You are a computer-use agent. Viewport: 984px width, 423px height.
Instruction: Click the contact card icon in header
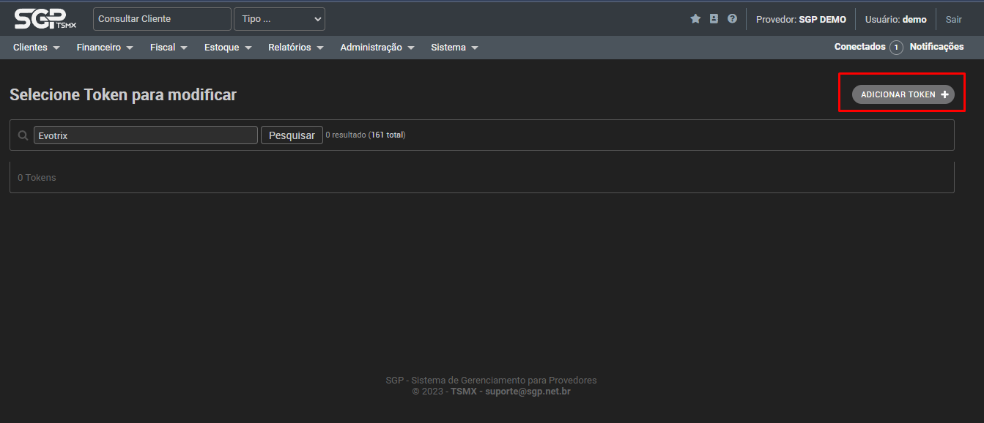(x=714, y=19)
